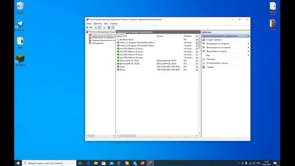Viewport: 295px width, 166px height.
Task: Select the Minecraft block desktop shortcut
Action: 20,59
